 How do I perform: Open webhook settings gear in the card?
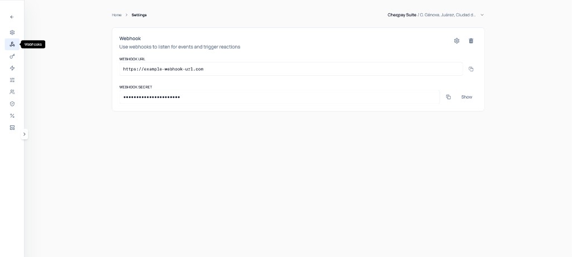(x=456, y=41)
